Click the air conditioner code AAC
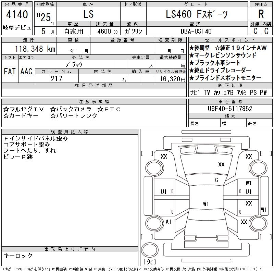The image size is (274, 274). (x=26, y=72)
